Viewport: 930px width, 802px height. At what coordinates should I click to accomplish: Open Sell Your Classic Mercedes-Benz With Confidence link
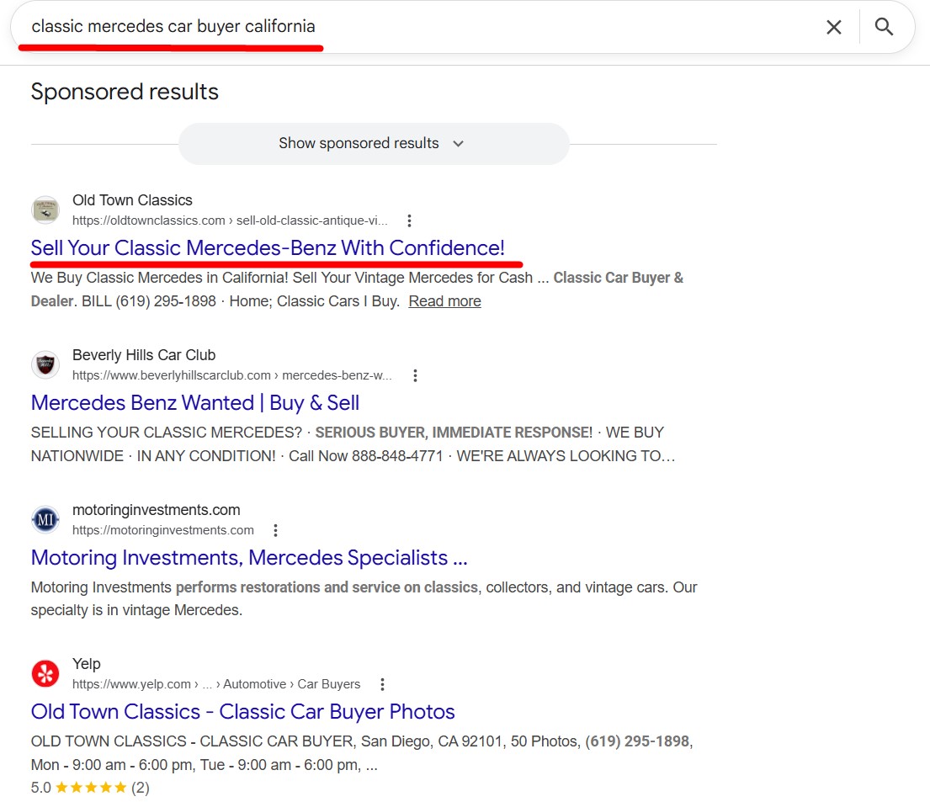click(x=268, y=248)
